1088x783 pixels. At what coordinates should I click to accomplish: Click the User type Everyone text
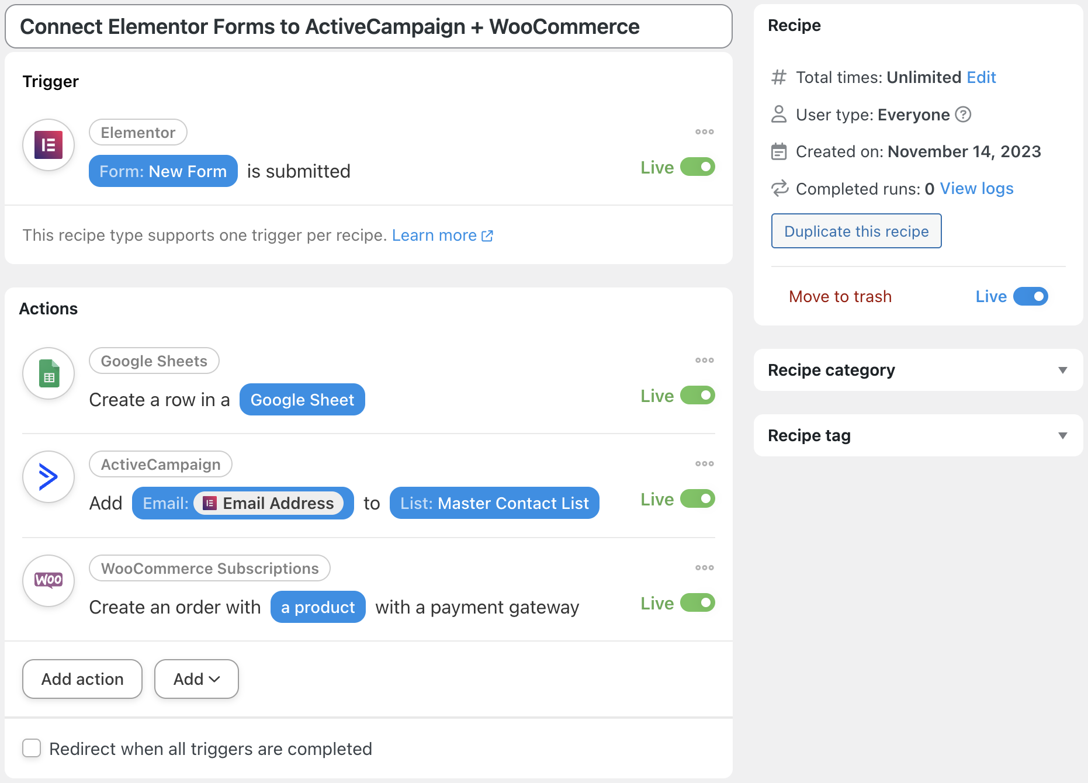pyautogui.click(x=873, y=115)
